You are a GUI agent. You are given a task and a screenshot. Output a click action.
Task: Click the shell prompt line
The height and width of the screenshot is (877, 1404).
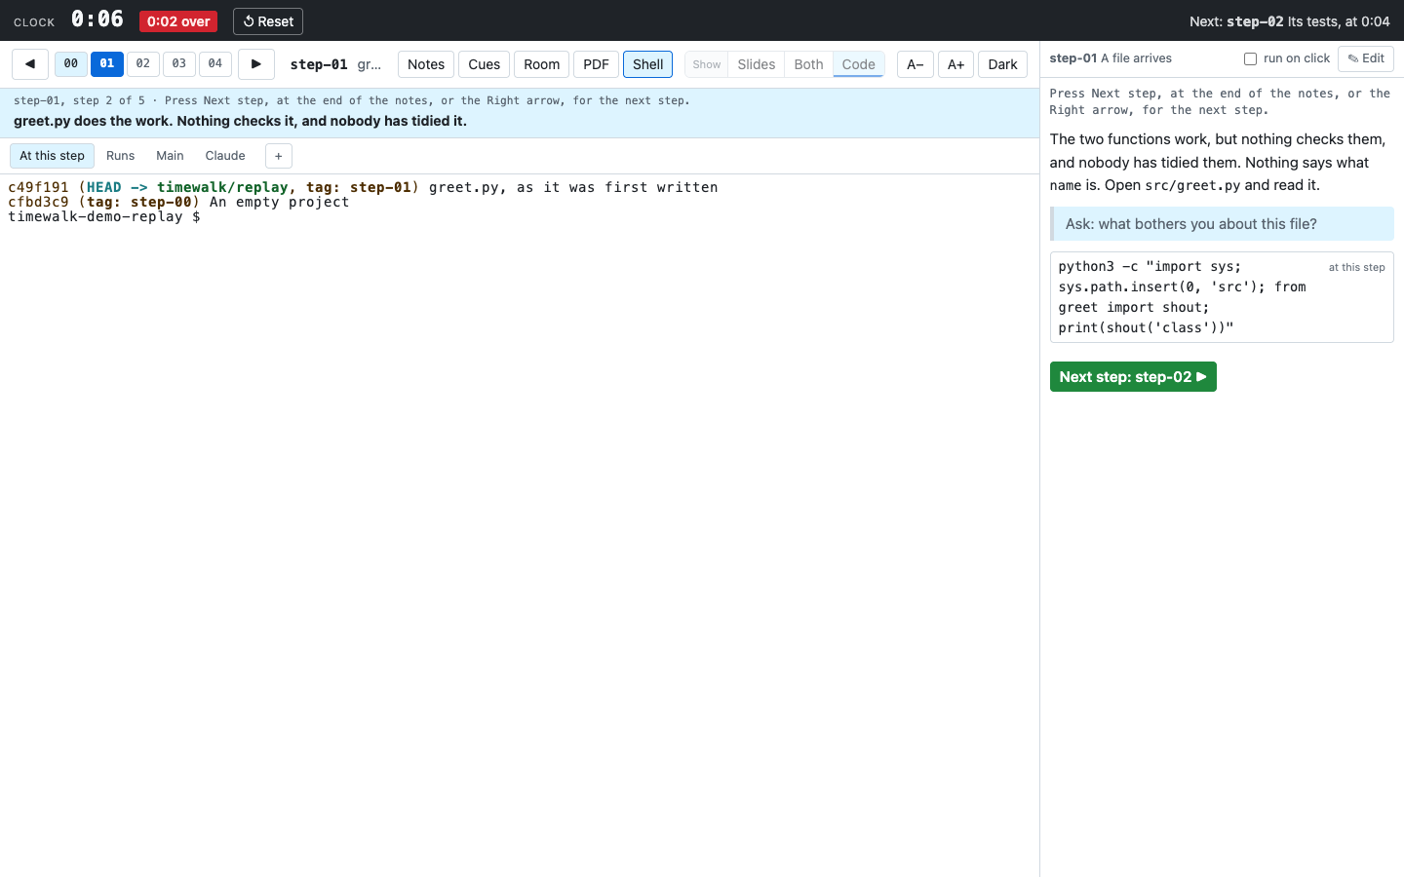[104, 216]
